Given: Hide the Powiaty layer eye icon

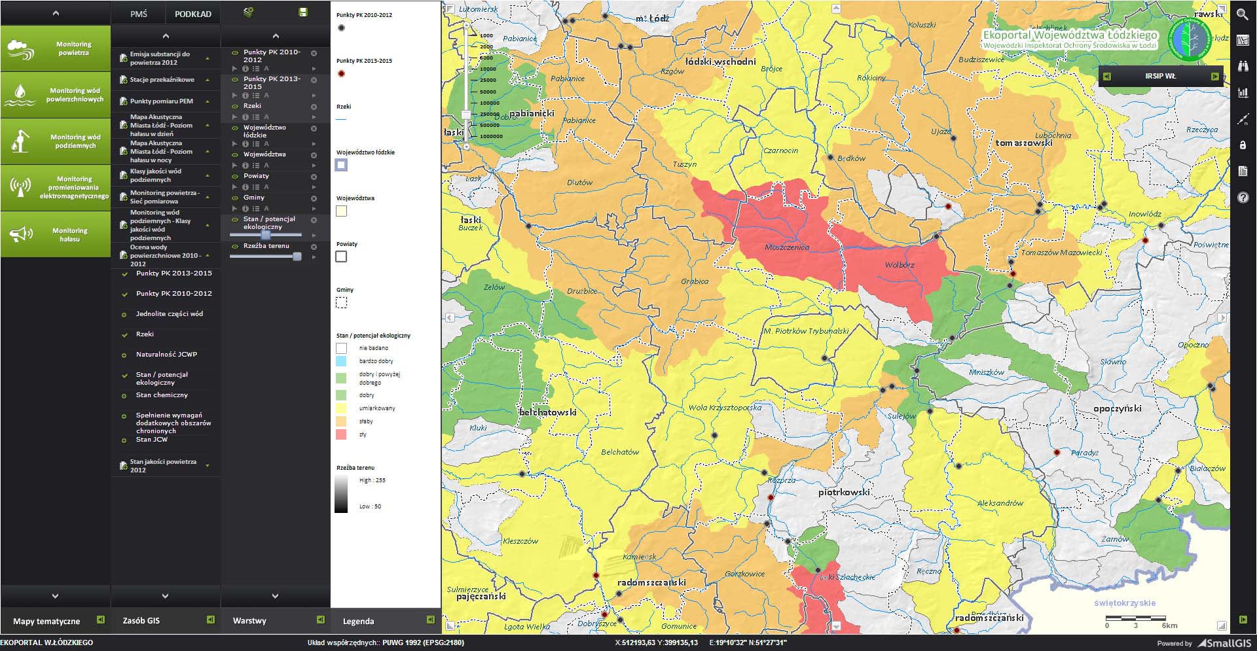Looking at the screenshot, I should [235, 177].
